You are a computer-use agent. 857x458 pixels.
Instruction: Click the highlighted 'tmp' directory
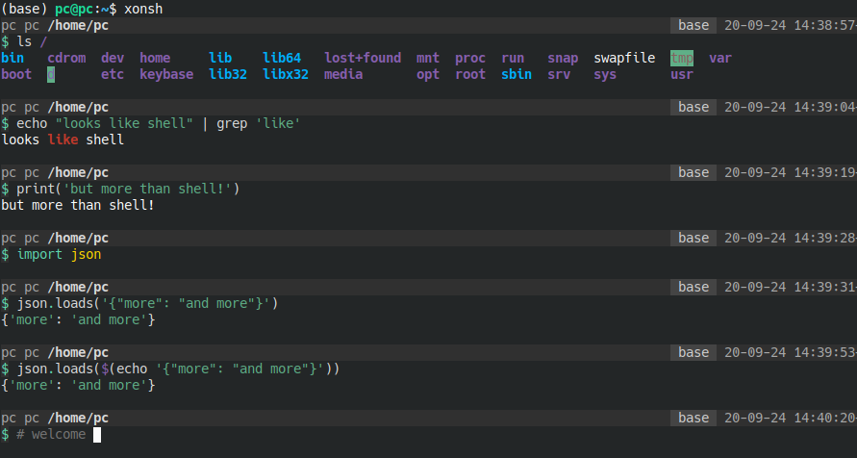[x=682, y=58]
